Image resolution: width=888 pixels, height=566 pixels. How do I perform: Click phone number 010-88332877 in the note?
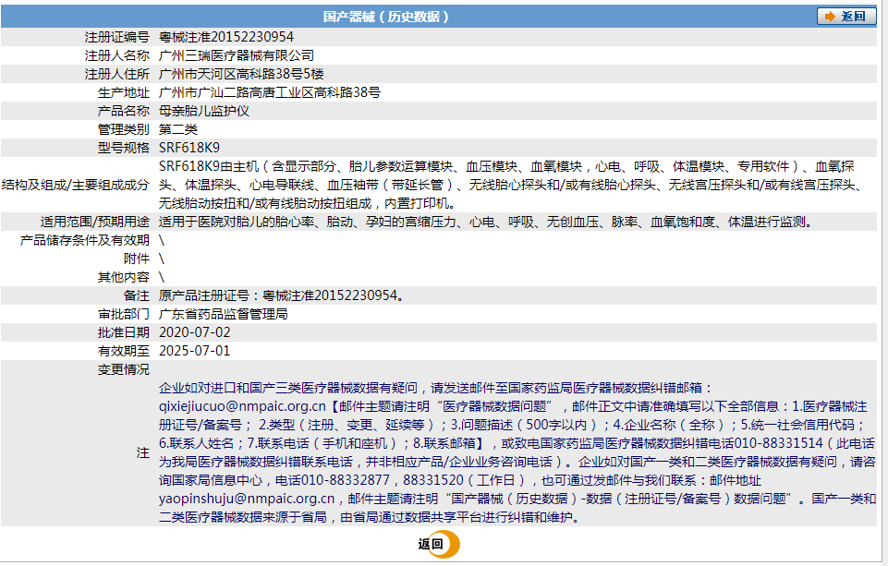[346, 480]
